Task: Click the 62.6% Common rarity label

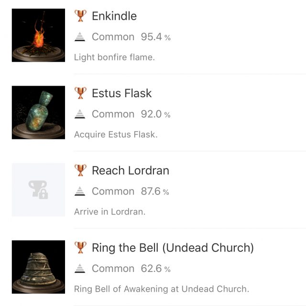Action: (x=131, y=268)
